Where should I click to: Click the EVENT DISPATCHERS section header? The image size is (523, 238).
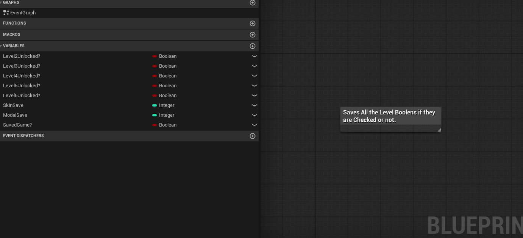click(x=23, y=136)
